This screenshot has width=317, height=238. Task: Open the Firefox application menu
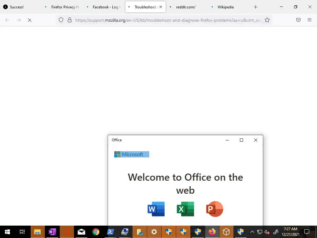coord(310,20)
